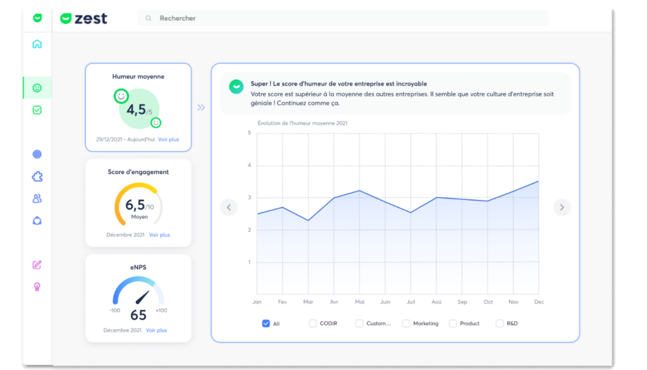Go to previous chart with left arrow
The height and width of the screenshot is (370, 647).
[229, 207]
